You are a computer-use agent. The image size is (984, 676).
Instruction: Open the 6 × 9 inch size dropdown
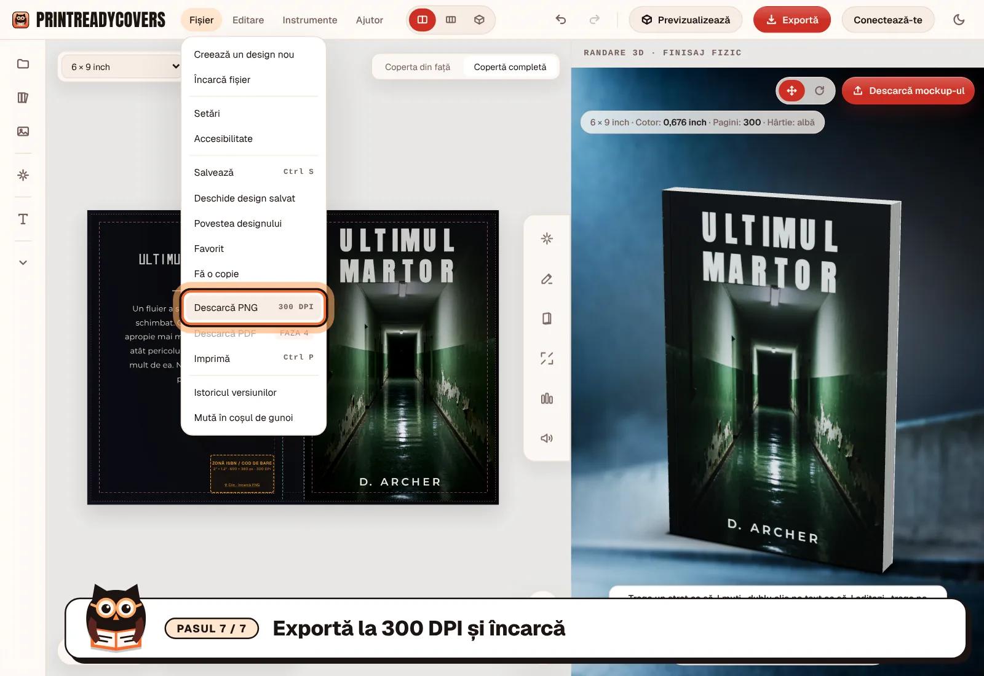click(x=123, y=67)
